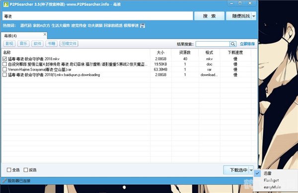The width and height of the screenshot is (298, 193).
Task: Focus the main search field containing 毒液
Action: [98, 16]
